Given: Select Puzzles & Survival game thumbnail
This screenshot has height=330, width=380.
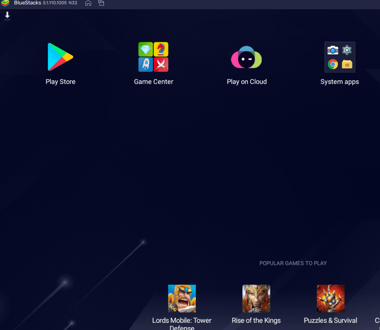Looking at the screenshot, I should coord(330,298).
